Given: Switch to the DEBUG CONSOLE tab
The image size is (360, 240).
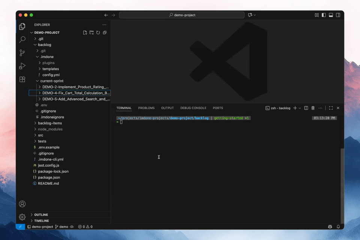Looking at the screenshot, I should point(193,108).
